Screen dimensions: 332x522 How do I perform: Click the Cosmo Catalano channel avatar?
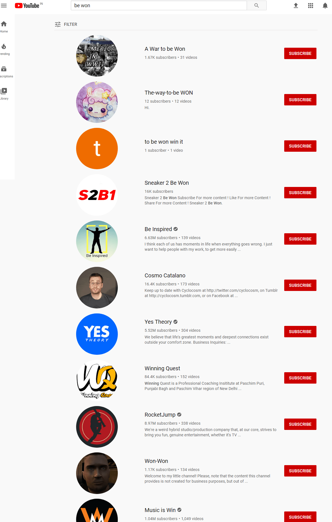97,288
